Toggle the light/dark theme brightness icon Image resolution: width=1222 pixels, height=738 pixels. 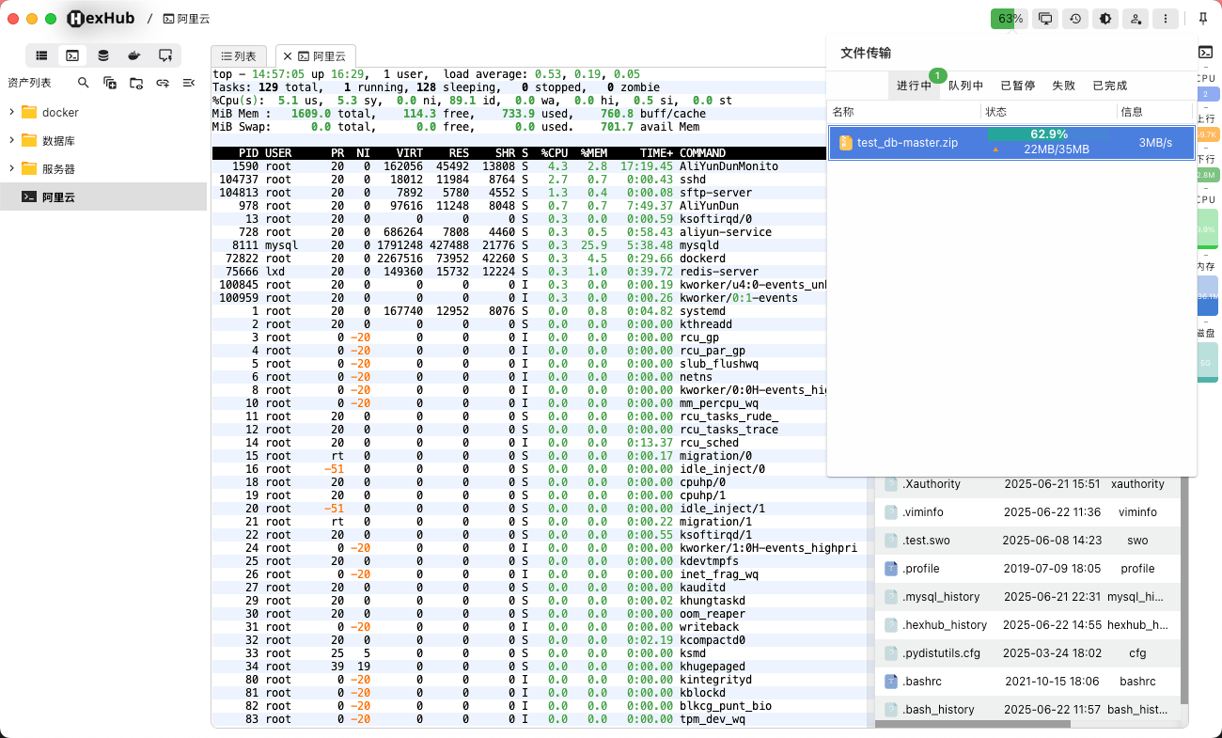coord(1104,19)
